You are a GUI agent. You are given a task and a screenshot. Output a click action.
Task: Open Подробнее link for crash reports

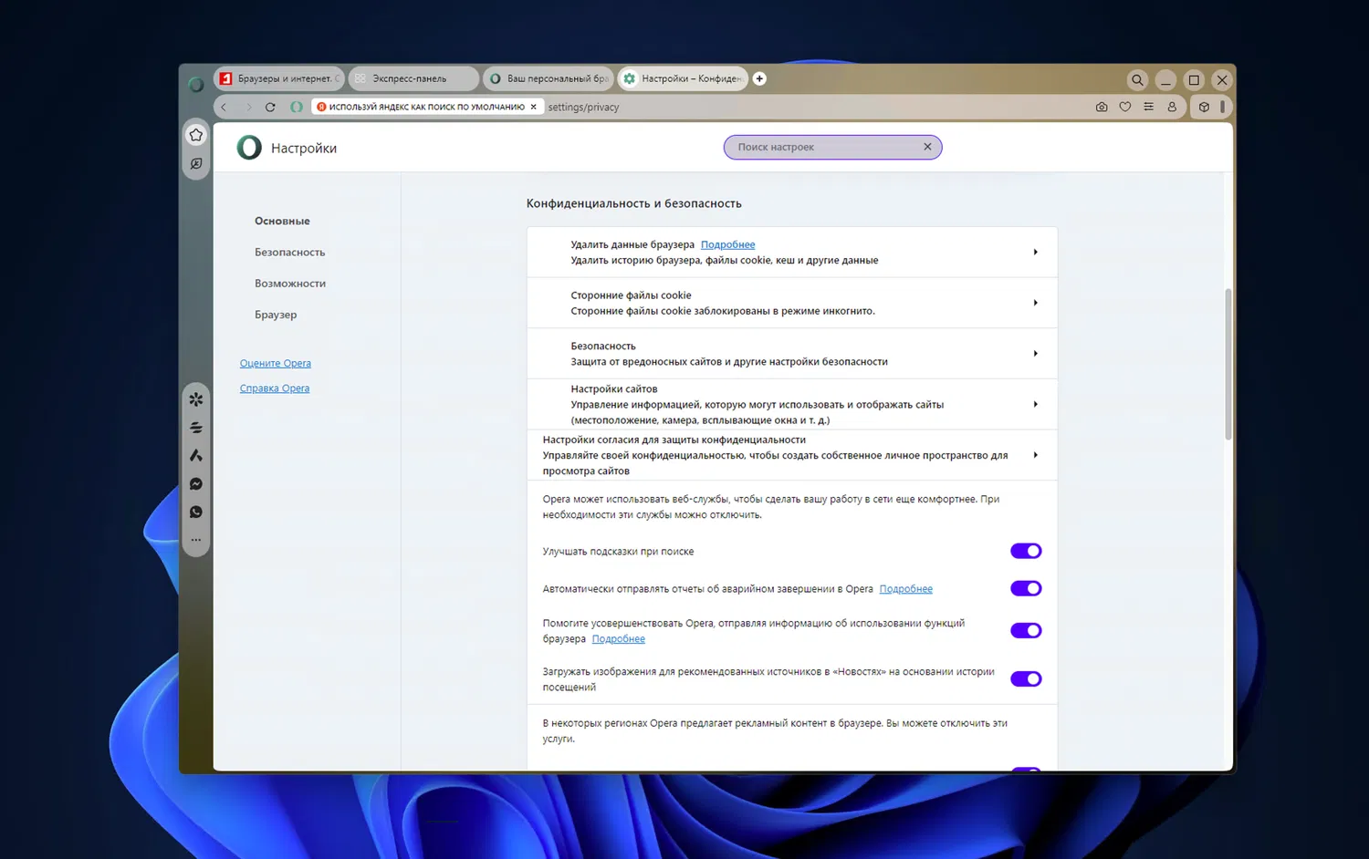point(906,589)
